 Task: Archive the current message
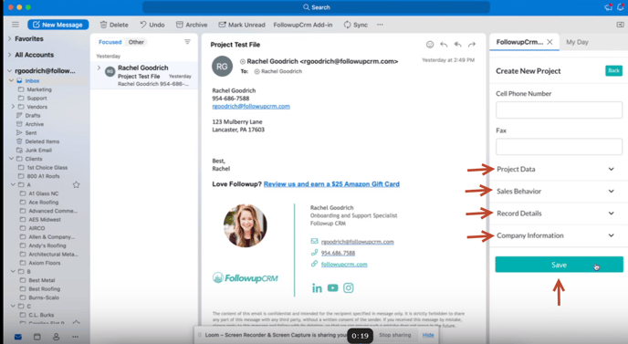point(192,25)
